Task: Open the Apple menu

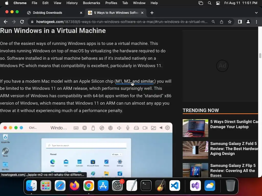Action: click(x=7, y=3)
